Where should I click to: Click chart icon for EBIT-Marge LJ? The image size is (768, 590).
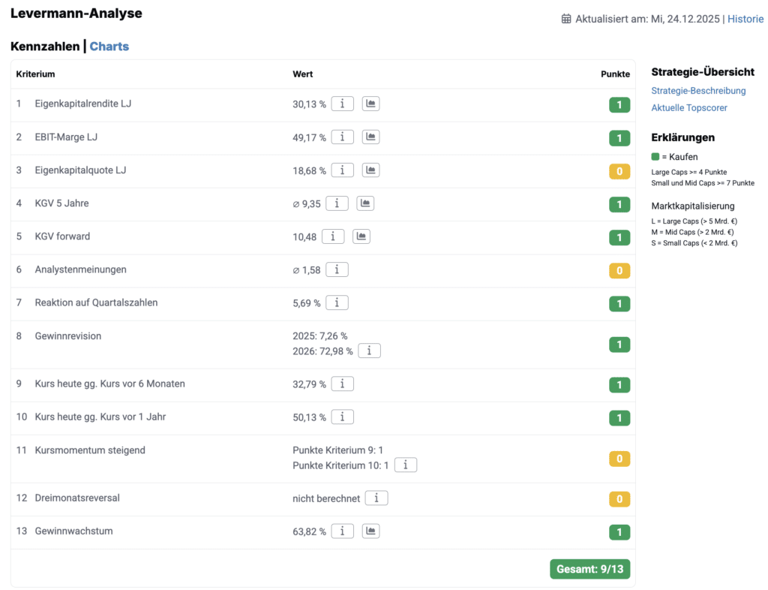pos(370,137)
